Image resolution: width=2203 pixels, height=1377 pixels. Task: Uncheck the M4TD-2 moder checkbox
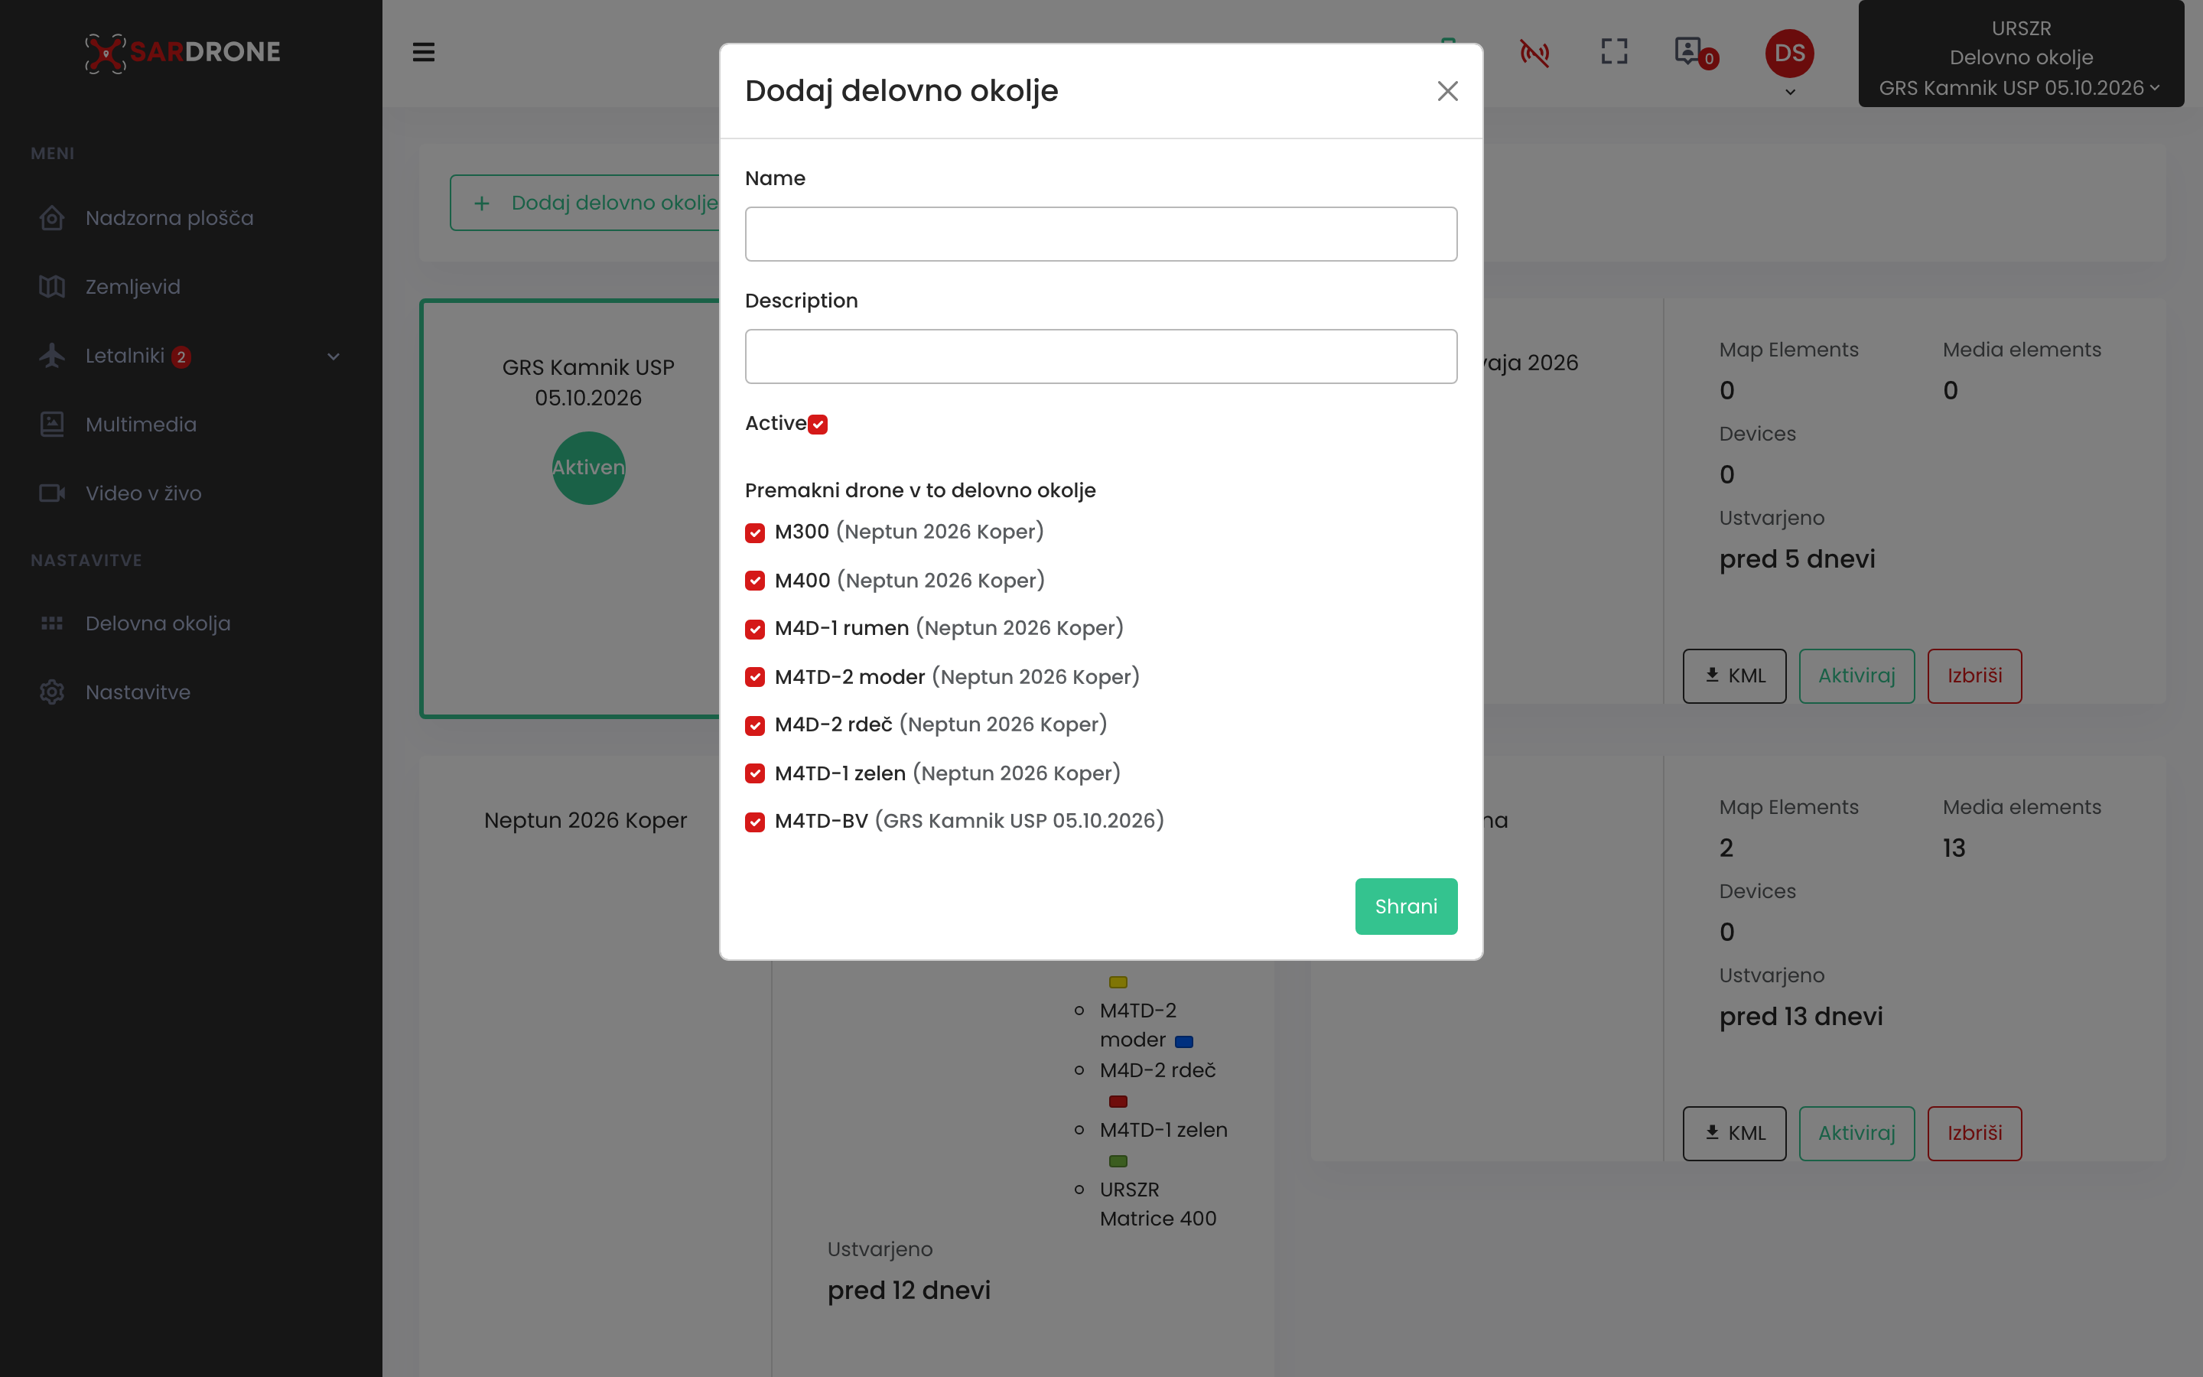(x=755, y=678)
